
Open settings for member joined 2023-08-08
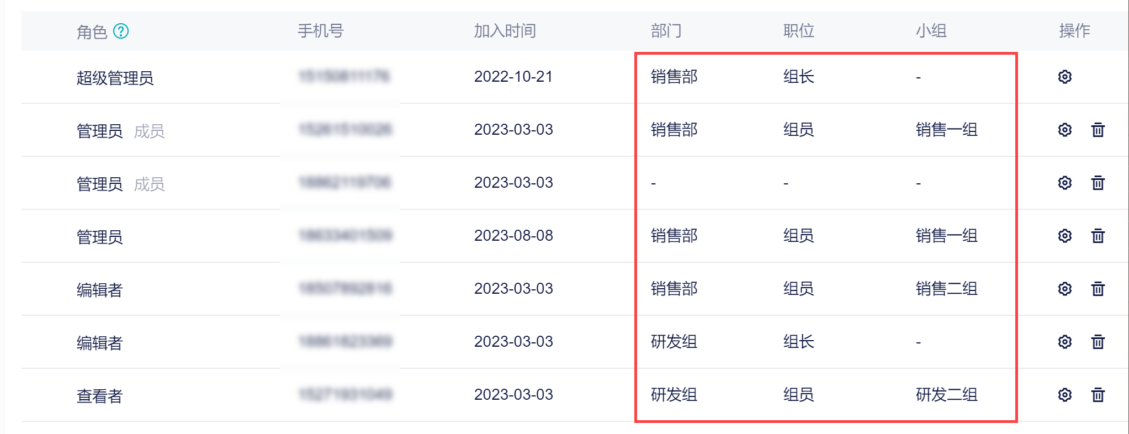1064,236
